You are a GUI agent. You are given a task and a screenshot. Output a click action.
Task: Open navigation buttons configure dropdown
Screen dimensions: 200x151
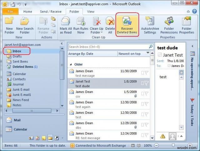(x=62, y=138)
